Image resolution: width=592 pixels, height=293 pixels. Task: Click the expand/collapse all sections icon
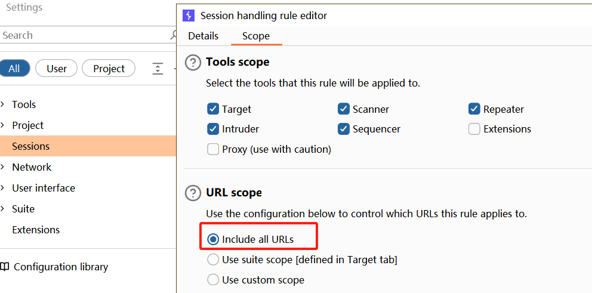tap(158, 69)
